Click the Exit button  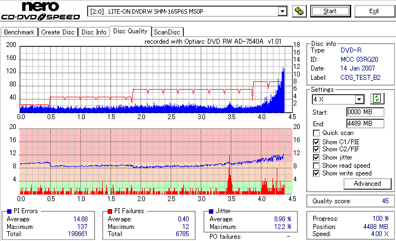pyautogui.click(x=374, y=11)
